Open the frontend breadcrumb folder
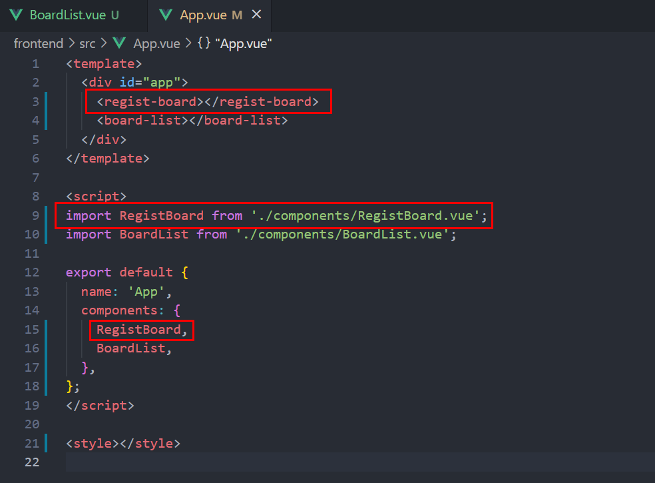The width and height of the screenshot is (655, 483). pyautogui.click(x=39, y=43)
